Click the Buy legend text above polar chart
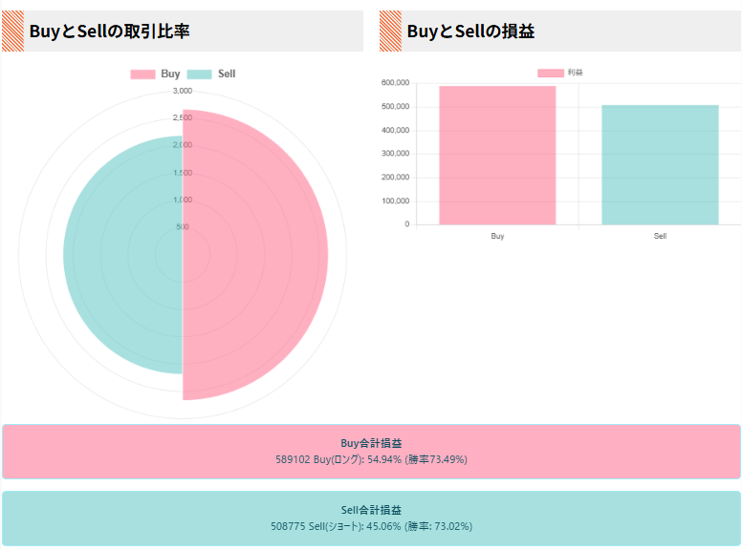 coord(170,74)
